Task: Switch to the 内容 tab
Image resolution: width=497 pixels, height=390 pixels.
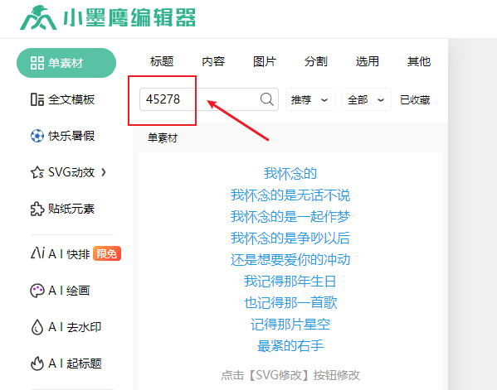Action: click(213, 61)
